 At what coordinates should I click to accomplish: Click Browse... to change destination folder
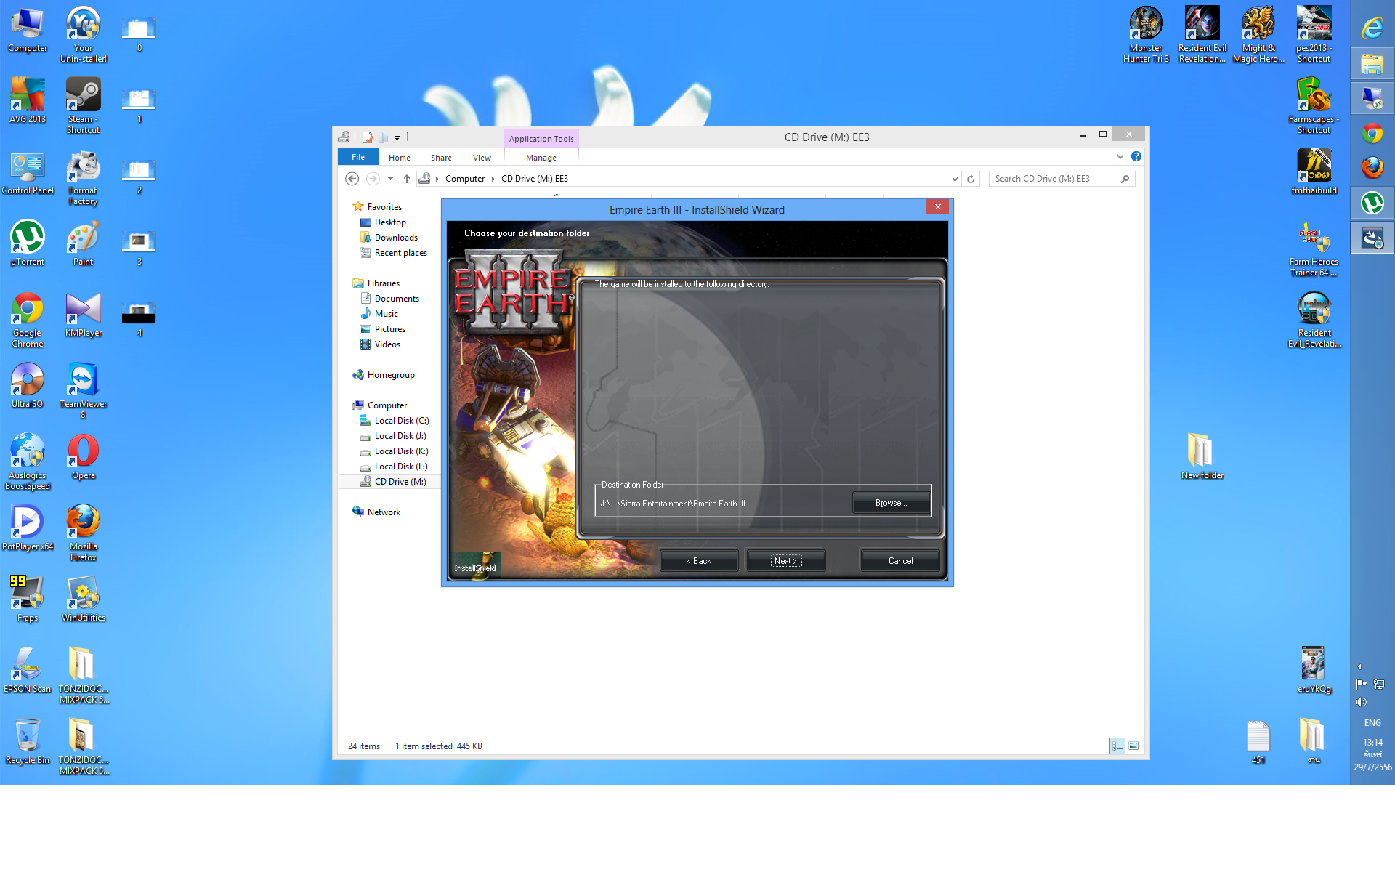(891, 503)
